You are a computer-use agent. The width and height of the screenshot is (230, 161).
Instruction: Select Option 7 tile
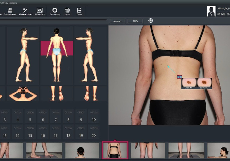(x=56, y=116)
